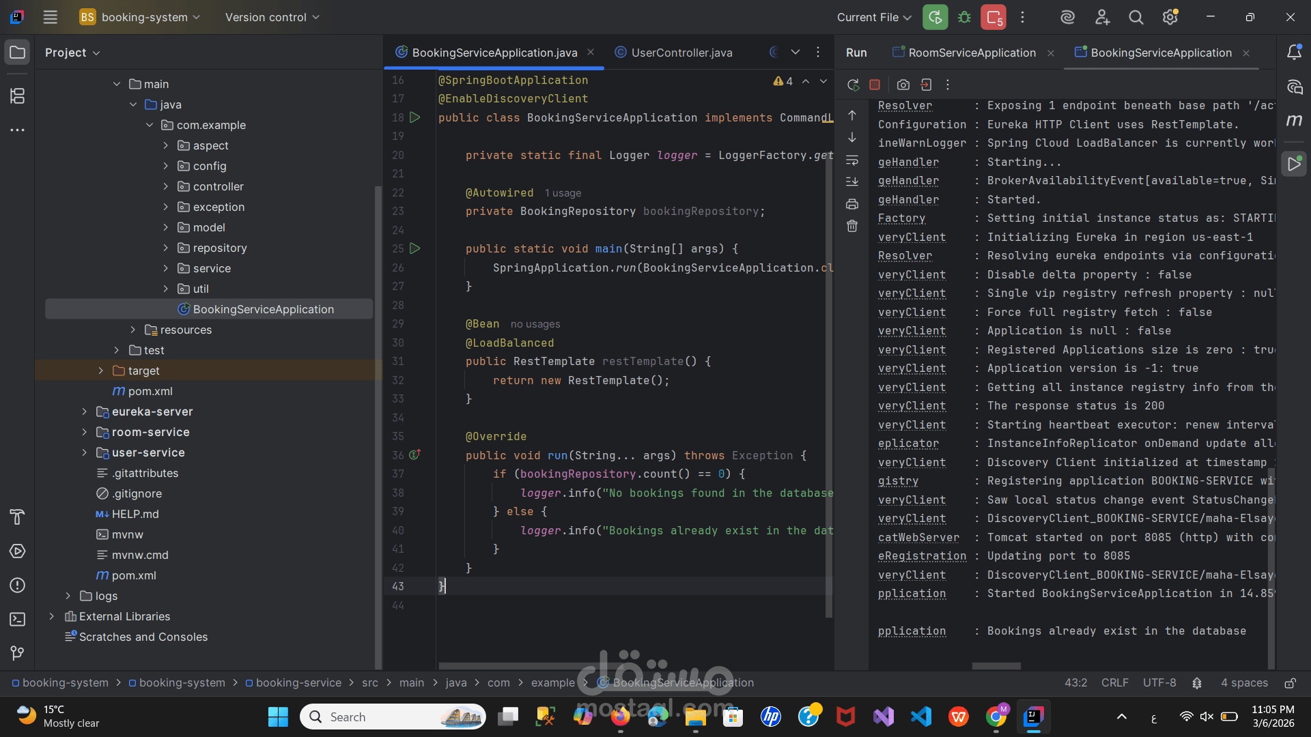Toggle read-only lock icon in status bar
This screenshot has height=737, width=1311.
(1290, 683)
